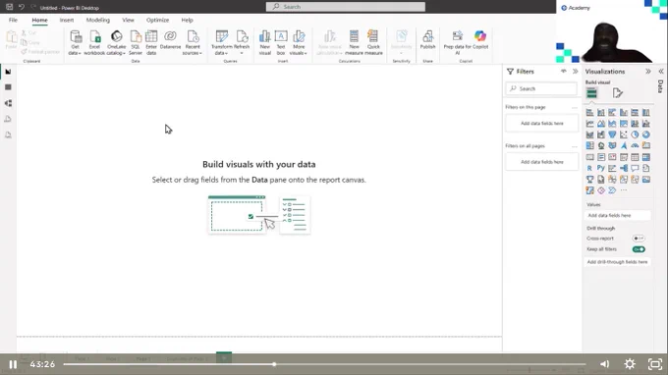Click the Undo icon in title bar

point(22,7)
